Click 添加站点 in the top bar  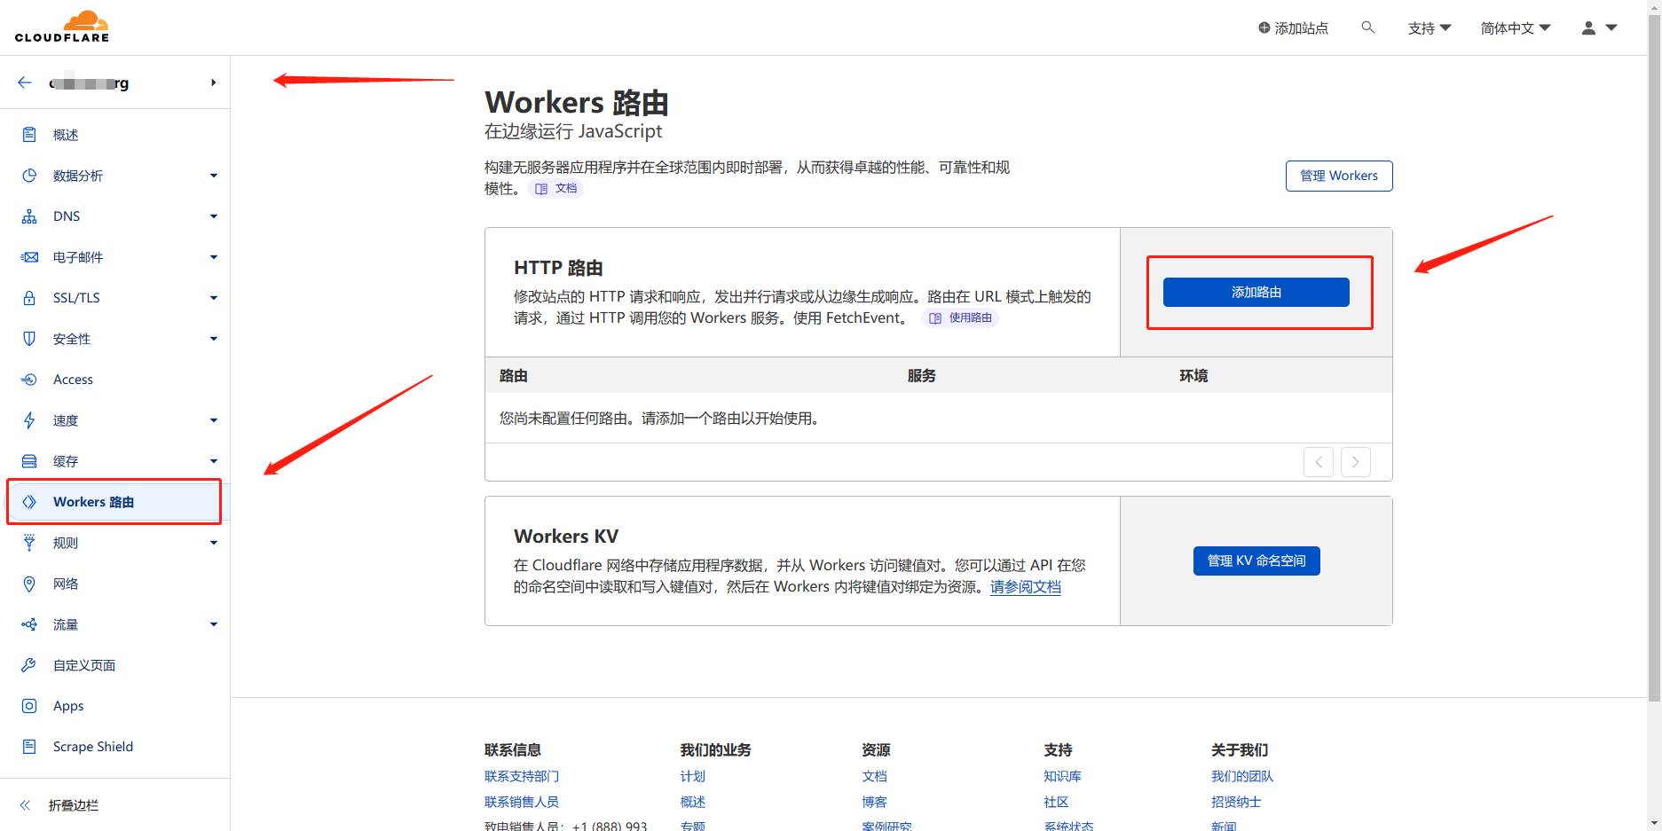[x=1293, y=28]
